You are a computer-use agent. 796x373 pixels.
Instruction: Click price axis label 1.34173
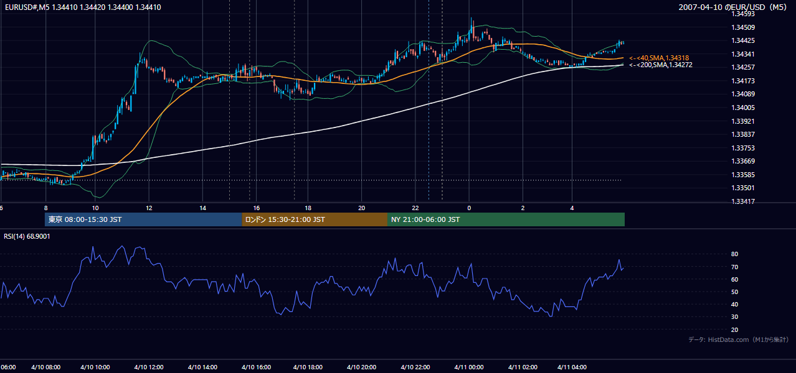(743, 81)
